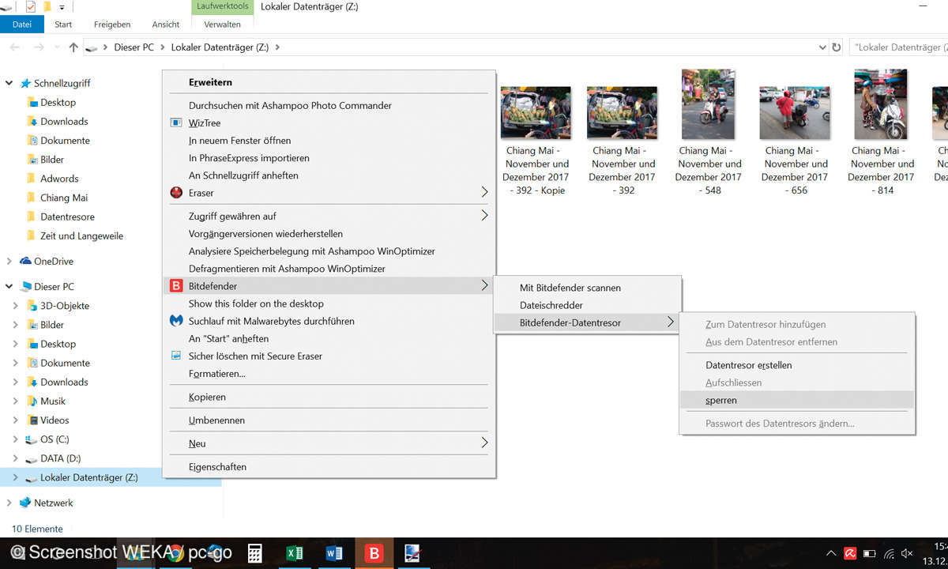948x569 pixels.
Task: Click the WizTree icon in context menu
Action: (176, 123)
